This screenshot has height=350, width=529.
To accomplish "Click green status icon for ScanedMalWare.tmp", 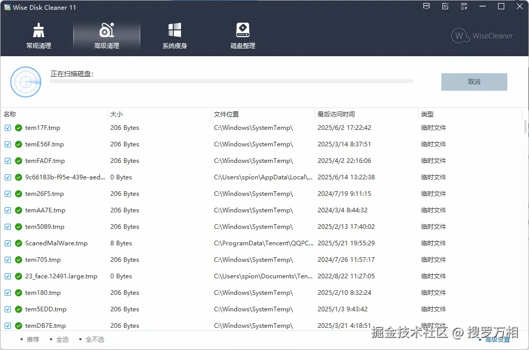I will coord(19,243).
